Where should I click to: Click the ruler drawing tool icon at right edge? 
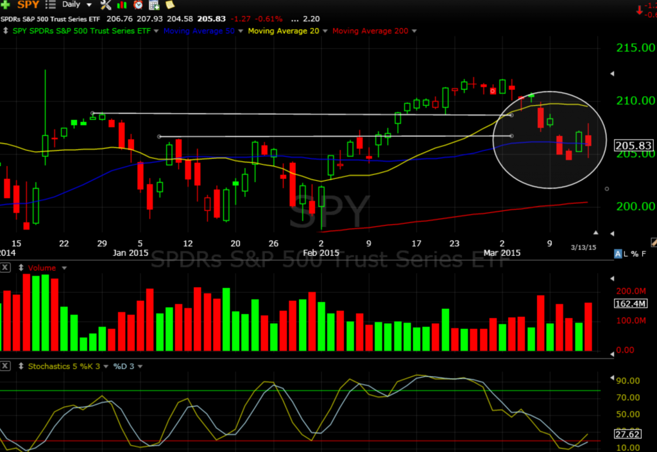point(654,242)
